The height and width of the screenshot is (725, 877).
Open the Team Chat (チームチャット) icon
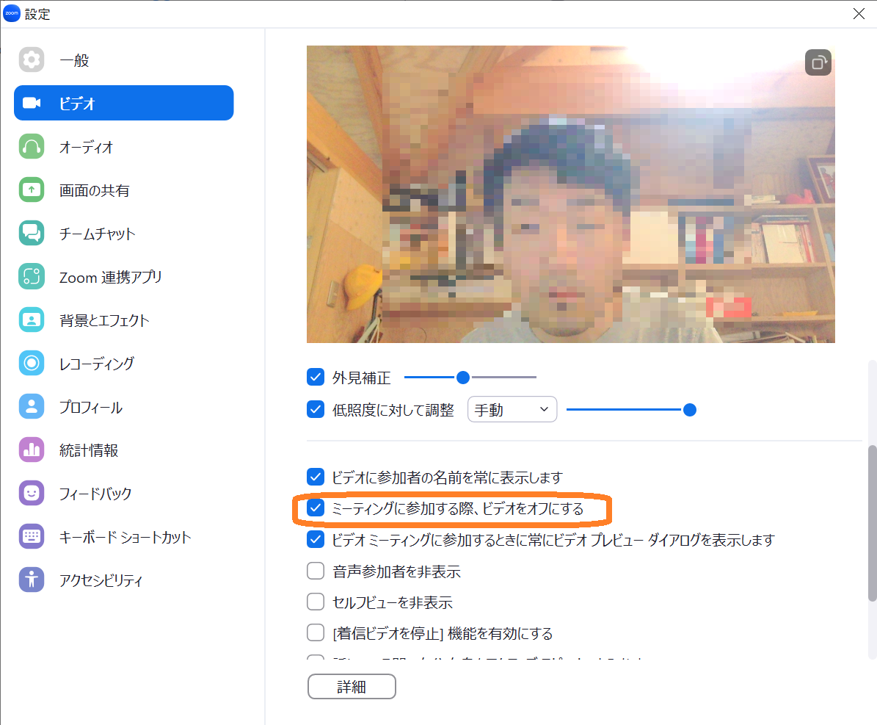32,234
